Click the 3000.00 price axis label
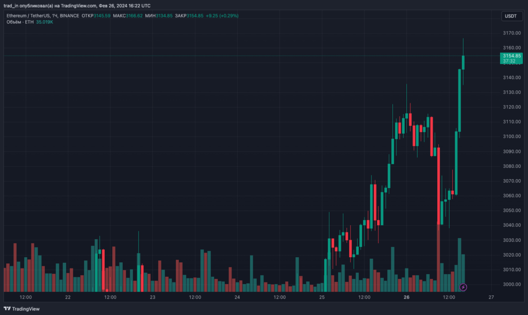 [x=512, y=285]
